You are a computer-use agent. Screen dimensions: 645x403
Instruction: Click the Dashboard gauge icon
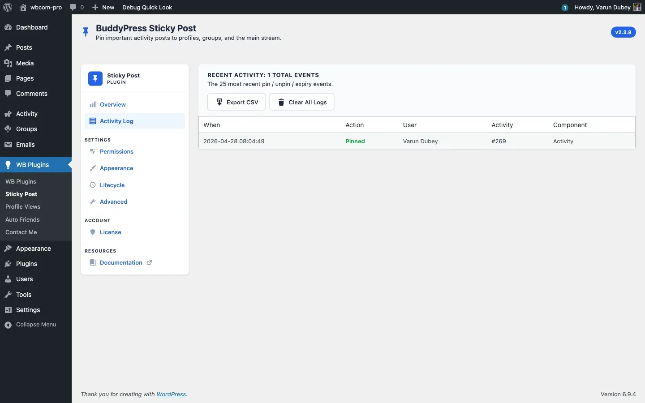coord(8,27)
